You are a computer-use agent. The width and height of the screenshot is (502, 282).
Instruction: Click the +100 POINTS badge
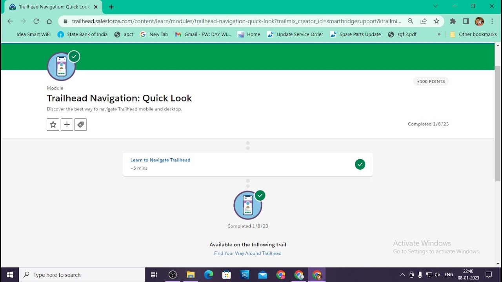[x=431, y=81]
